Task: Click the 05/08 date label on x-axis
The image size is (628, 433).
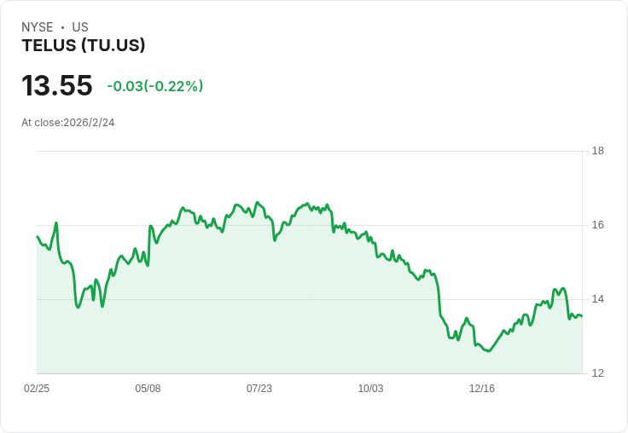Action: pyautogui.click(x=148, y=388)
